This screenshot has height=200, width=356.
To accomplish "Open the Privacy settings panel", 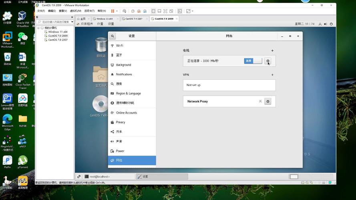I will click(x=121, y=122).
